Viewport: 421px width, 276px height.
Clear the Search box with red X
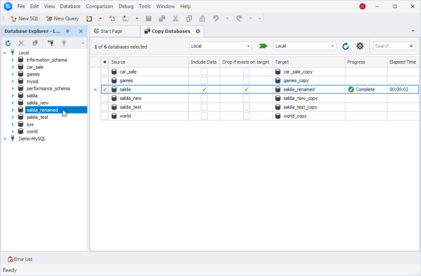[411, 46]
